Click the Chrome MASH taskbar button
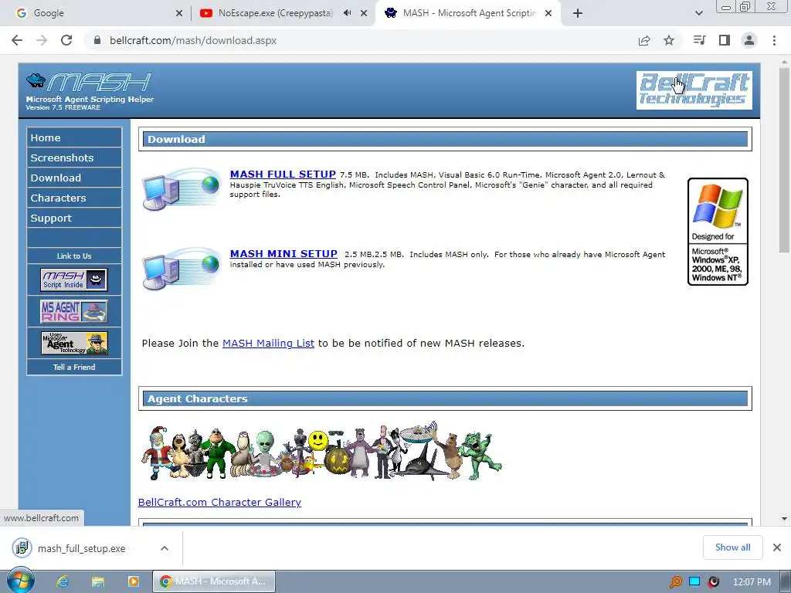The width and height of the screenshot is (791, 593). tap(214, 581)
